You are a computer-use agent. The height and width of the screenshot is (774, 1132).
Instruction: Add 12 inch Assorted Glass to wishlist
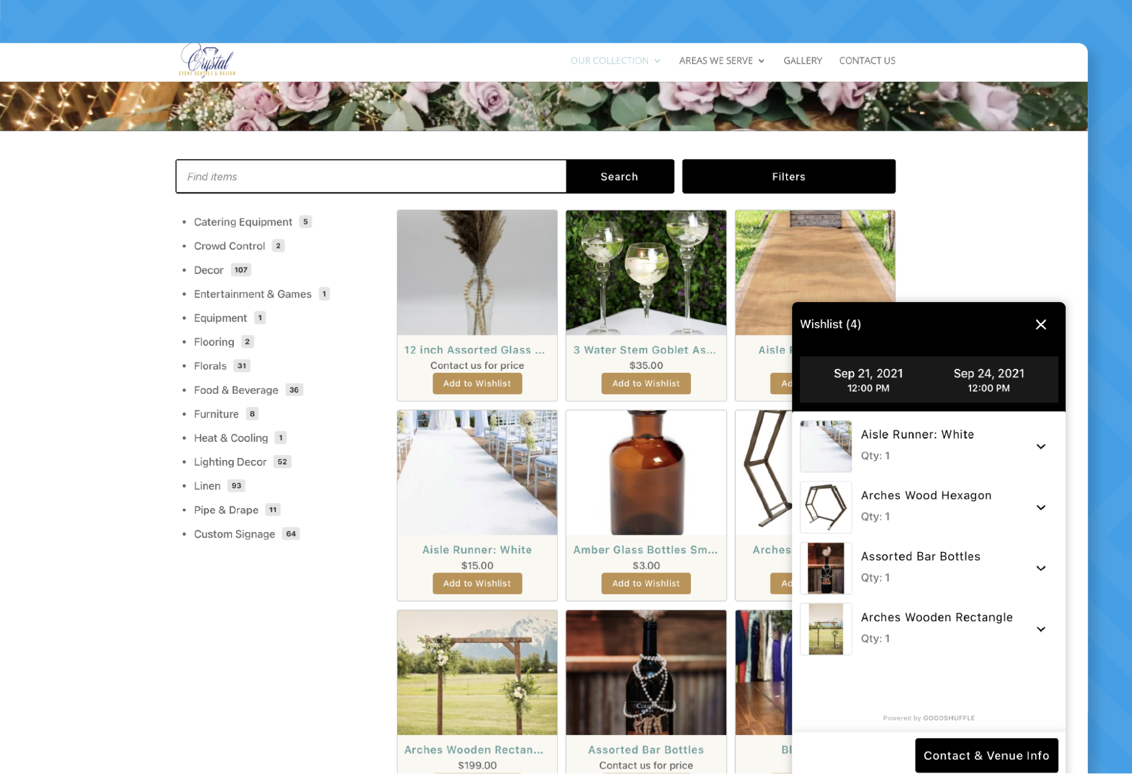477,384
